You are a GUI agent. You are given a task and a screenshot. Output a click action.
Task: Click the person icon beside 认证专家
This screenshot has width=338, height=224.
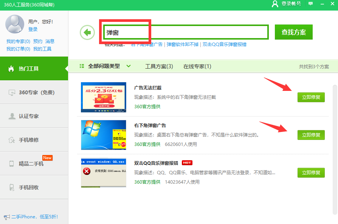coord(12,116)
